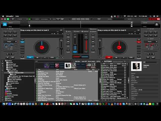161x121 pixels.
Task: Select the 'More Than You Know' song row
Action: tap(67, 95)
